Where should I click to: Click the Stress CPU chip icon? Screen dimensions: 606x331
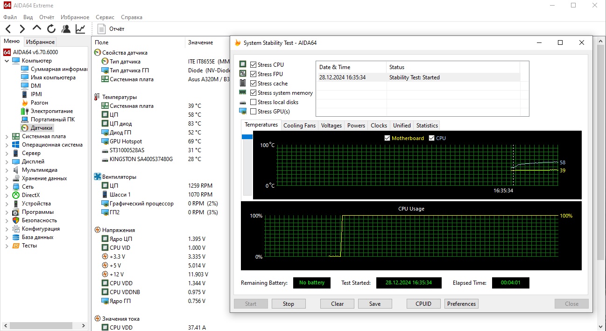[243, 64]
